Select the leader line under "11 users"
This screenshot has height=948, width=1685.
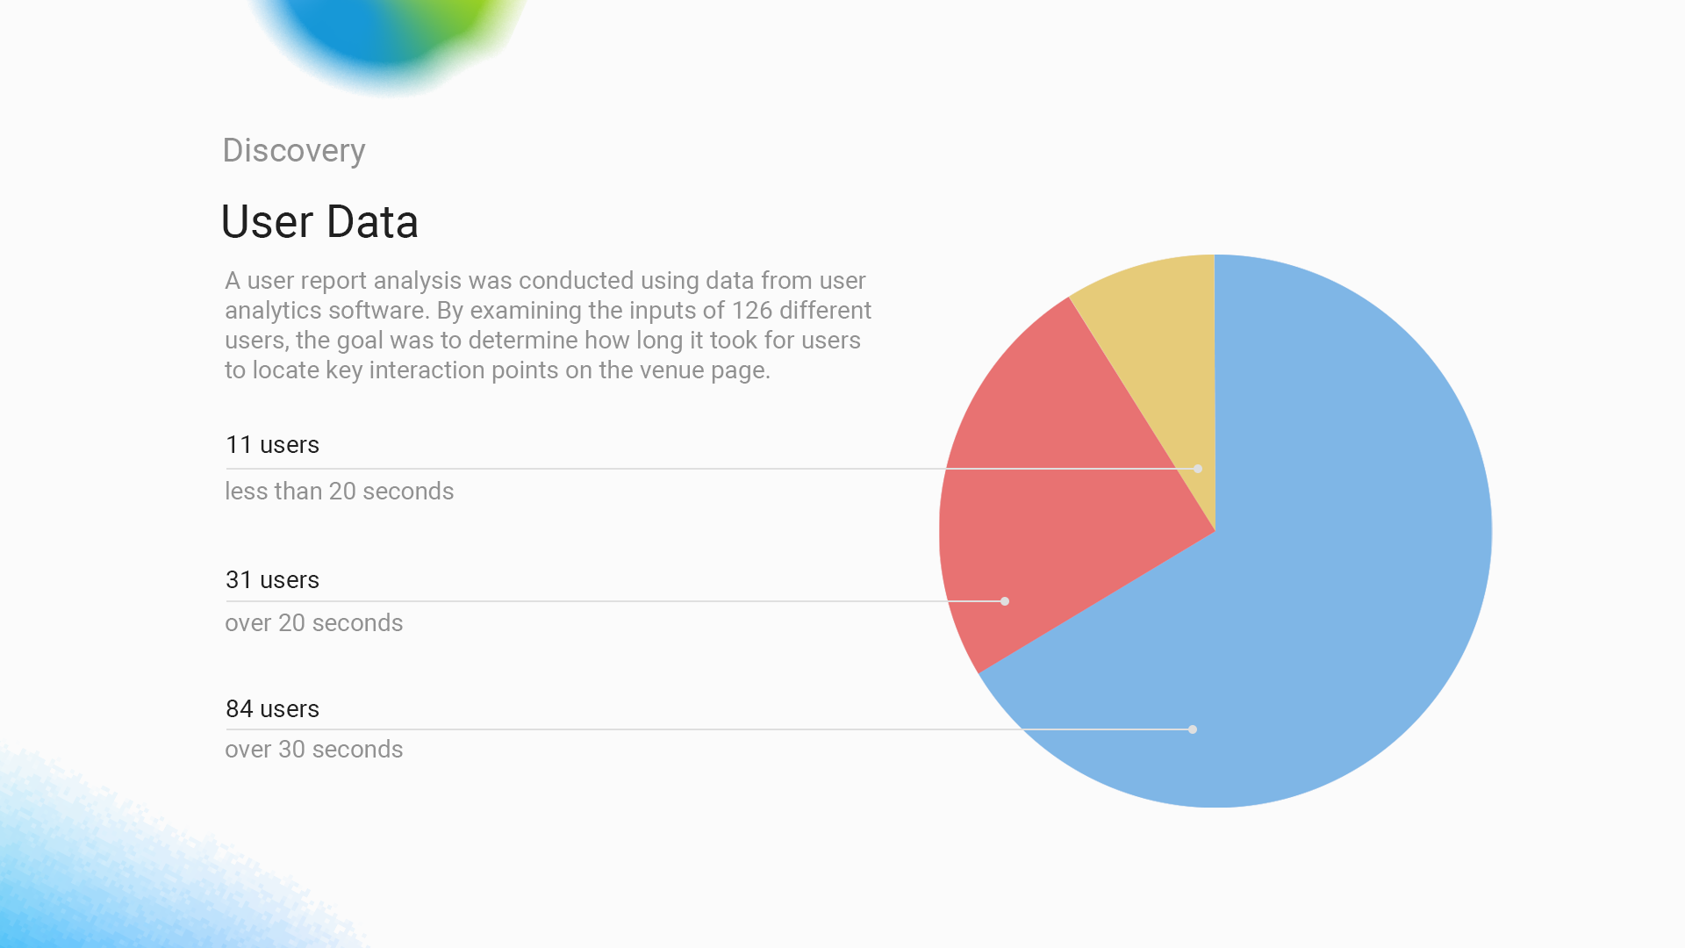[x=614, y=469]
